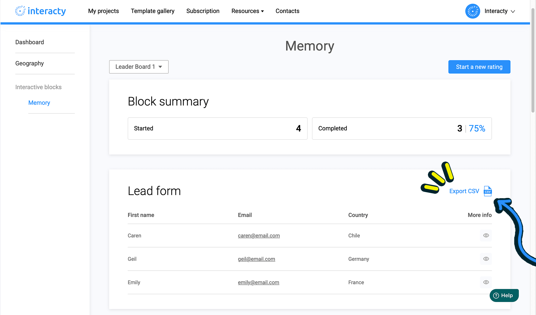
Task: Open the Leader Board 1 dropdown
Action: point(139,67)
